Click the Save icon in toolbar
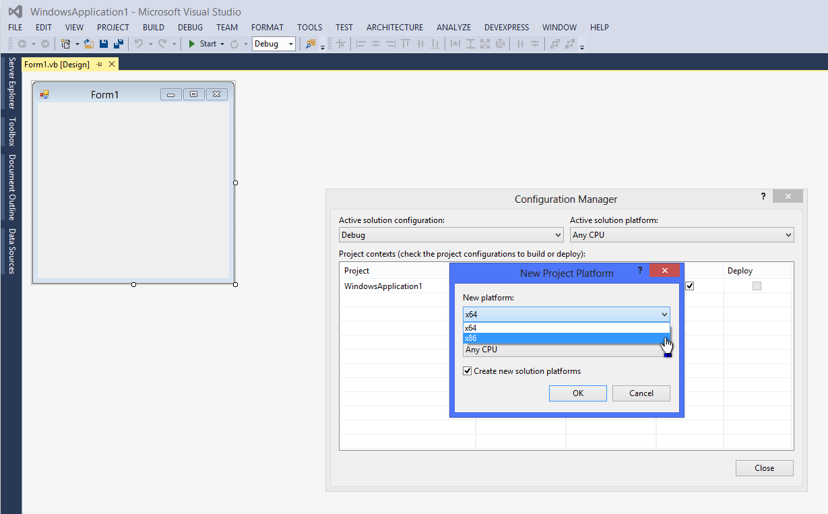Screen dimensions: 828x514 (104, 44)
